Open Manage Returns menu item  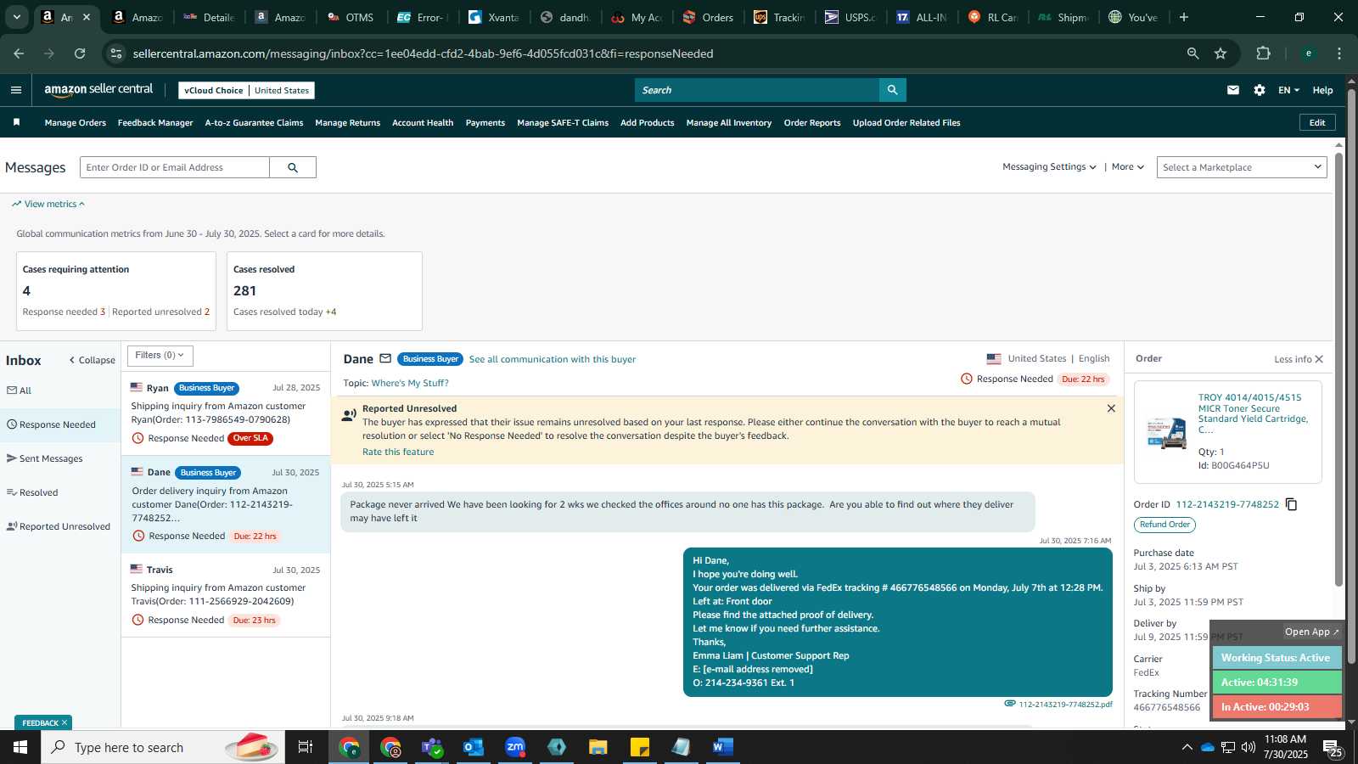click(348, 123)
